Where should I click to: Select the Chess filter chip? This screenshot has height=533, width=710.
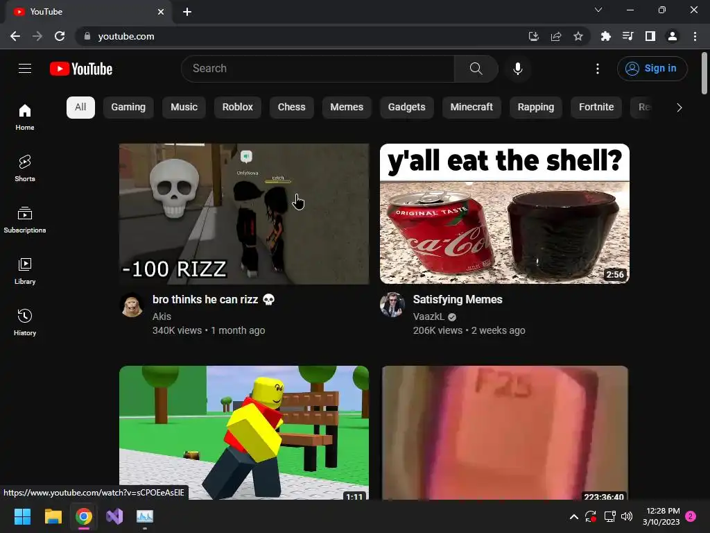292,108
